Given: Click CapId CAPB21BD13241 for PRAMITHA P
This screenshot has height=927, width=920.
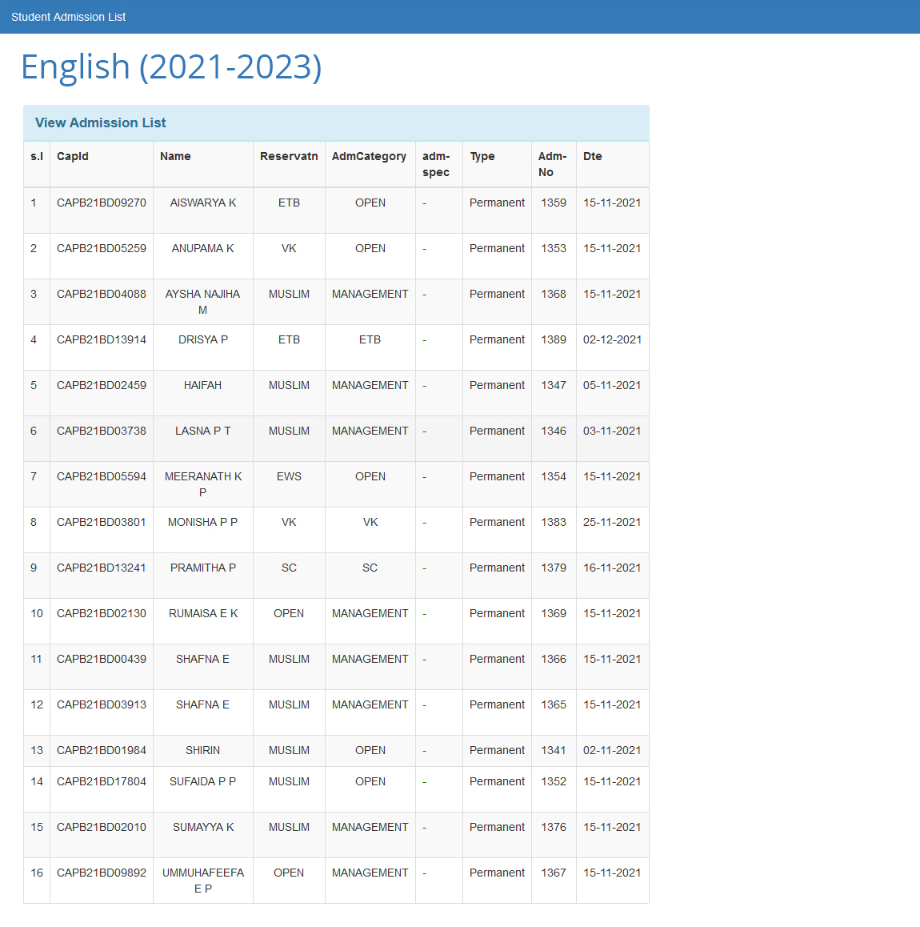Looking at the screenshot, I should (x=102, y=568).
